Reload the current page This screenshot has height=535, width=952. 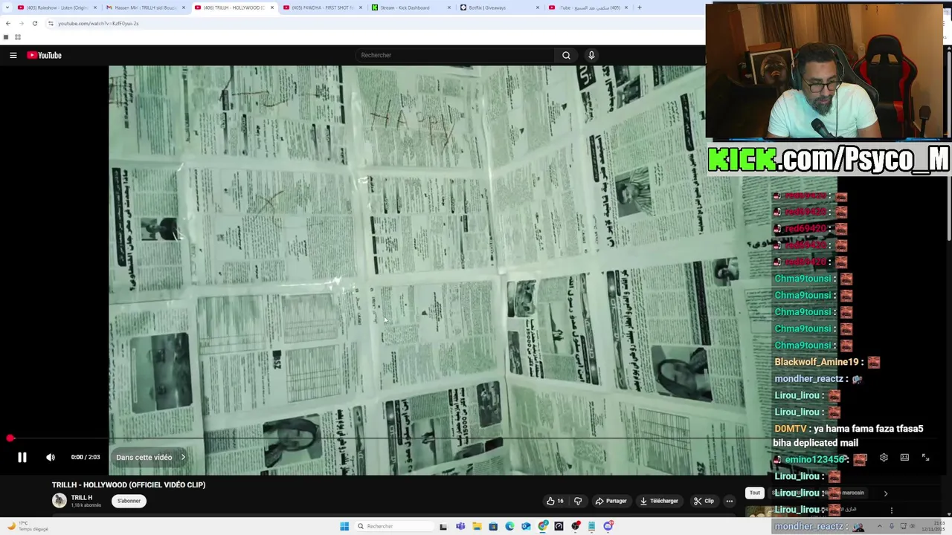pyautogui.click(x=35, y=23)
